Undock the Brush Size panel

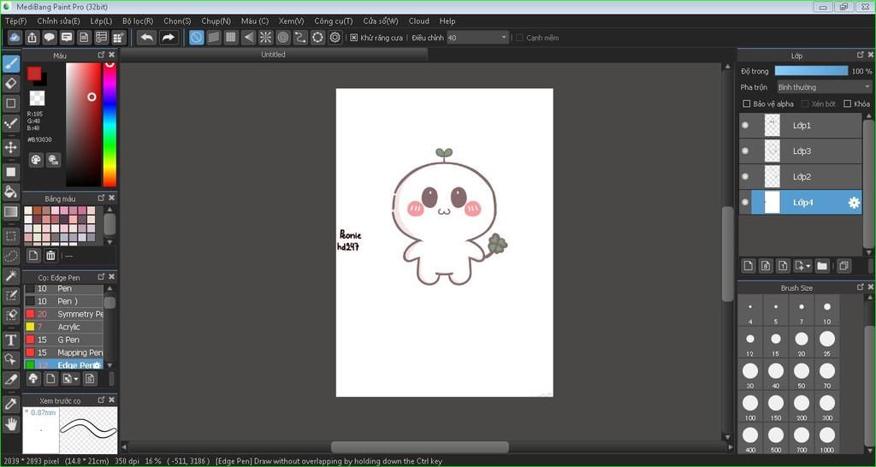861,287
